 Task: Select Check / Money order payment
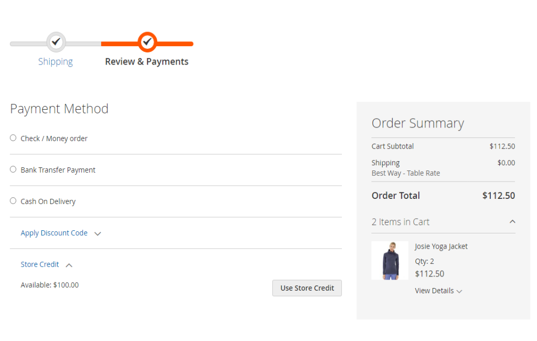(x=13, y=138)
